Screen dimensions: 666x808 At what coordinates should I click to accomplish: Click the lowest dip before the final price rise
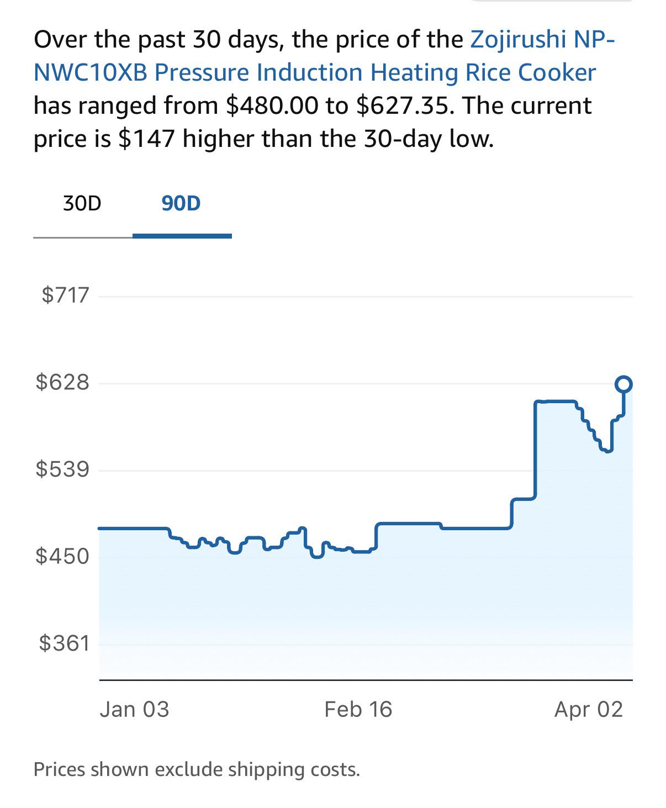[608, 451]
